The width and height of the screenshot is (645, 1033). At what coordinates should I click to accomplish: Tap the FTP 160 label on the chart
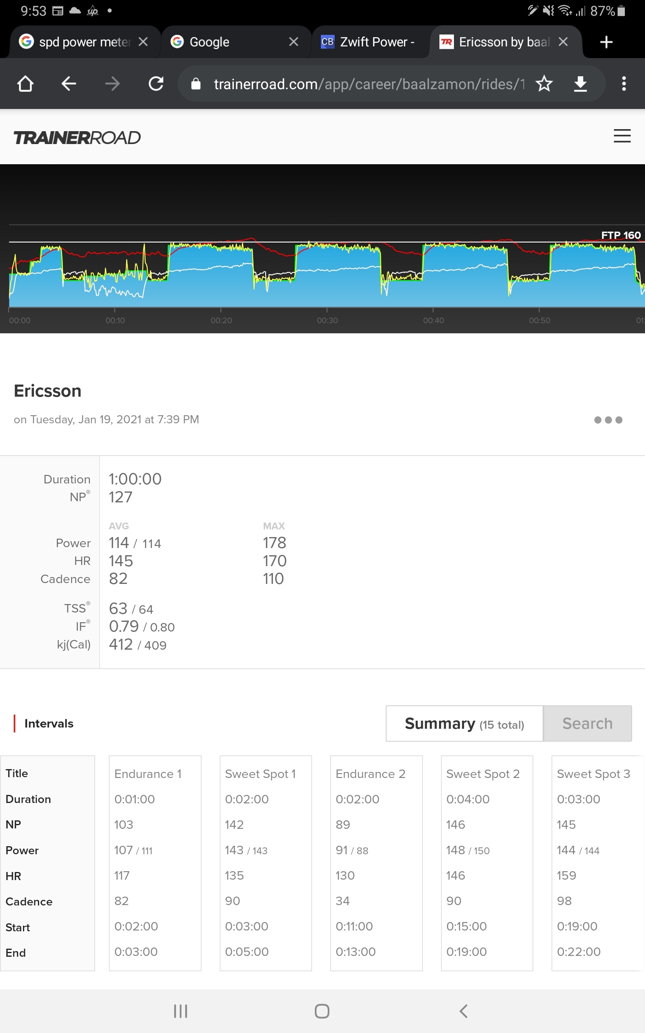click(621, 235)
